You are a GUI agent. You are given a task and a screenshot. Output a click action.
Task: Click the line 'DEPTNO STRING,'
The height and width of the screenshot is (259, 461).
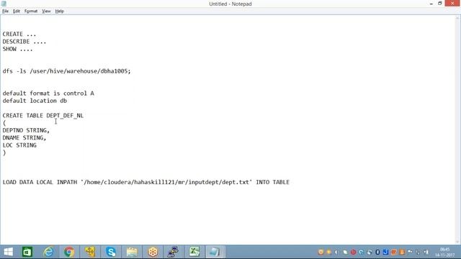tap(26, 130)
